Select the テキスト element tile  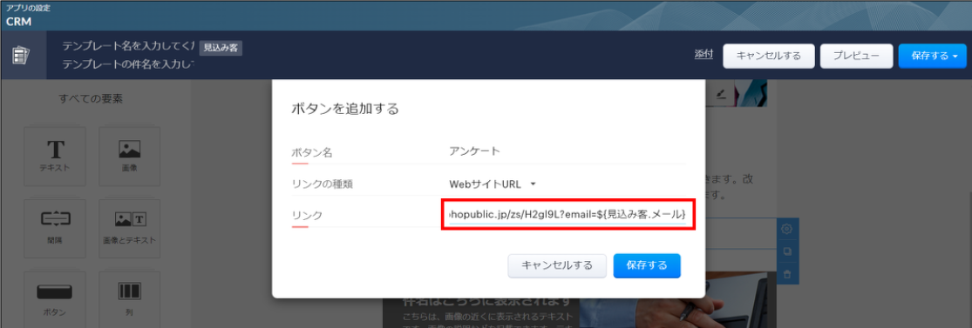pyautogui.click(x=55, y=157)
